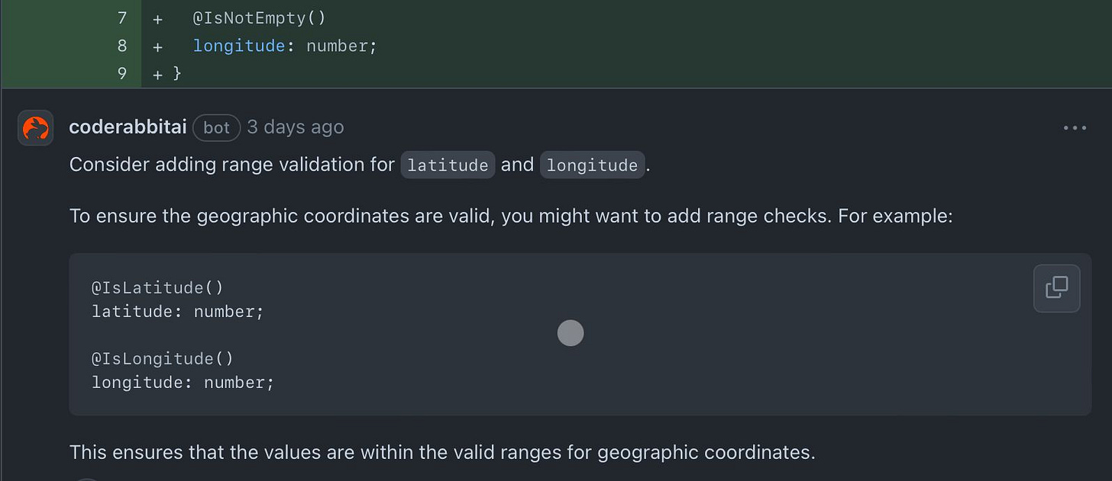Click the @IsLongitude() line in snippet

click(163, 358)
